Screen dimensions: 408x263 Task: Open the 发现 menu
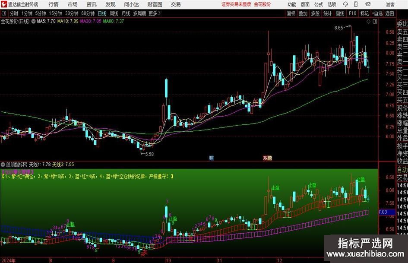(x=111, y=4)
